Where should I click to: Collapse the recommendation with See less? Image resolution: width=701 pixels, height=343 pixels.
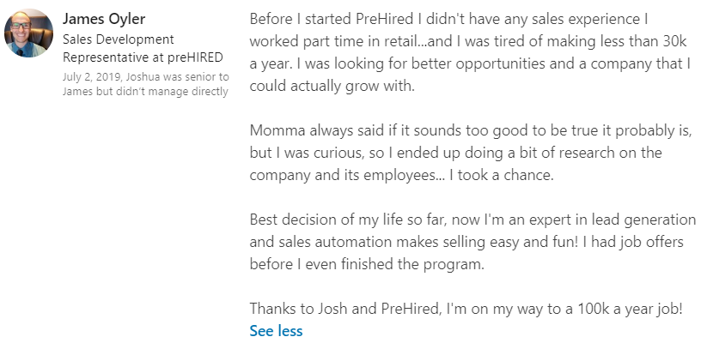(x=276, y=330)
